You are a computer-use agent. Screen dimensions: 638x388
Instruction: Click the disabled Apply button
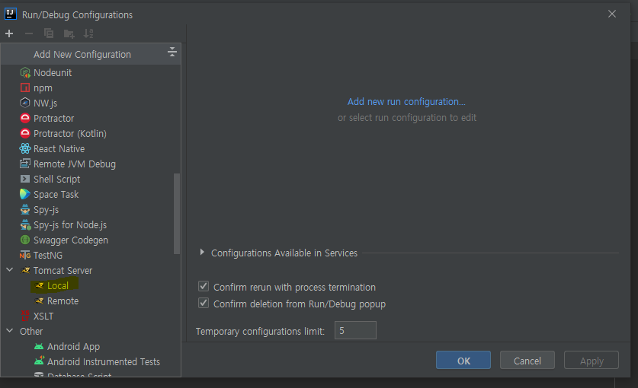592,361
